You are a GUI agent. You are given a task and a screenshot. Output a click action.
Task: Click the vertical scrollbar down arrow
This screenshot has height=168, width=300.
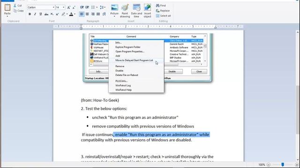(x=298, y=160)
